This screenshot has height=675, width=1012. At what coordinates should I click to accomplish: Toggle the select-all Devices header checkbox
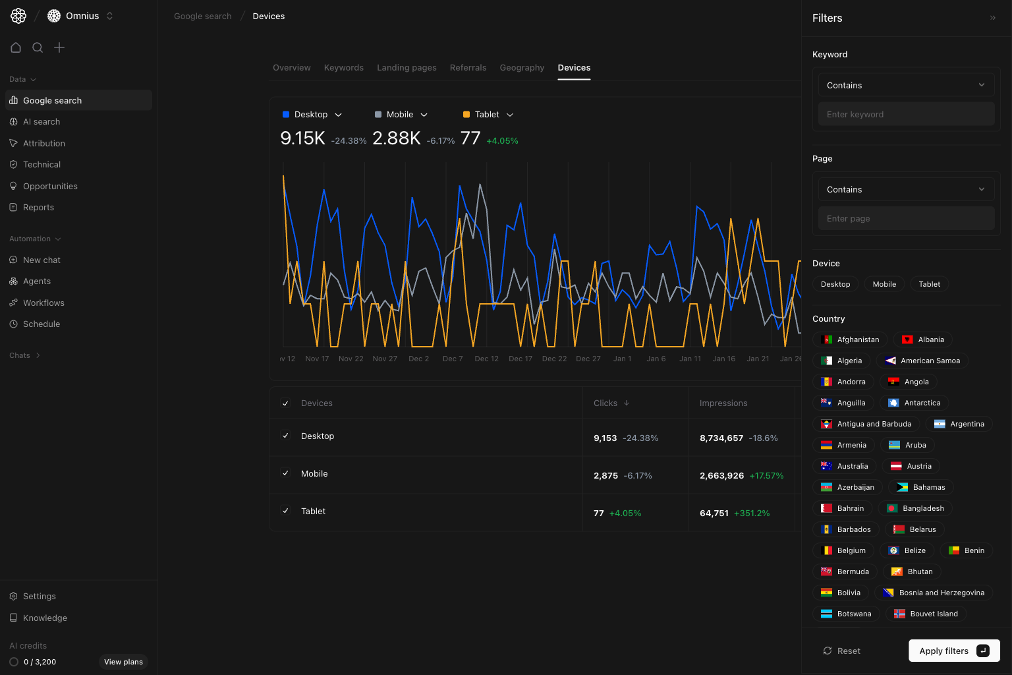[x=285, y=403]
